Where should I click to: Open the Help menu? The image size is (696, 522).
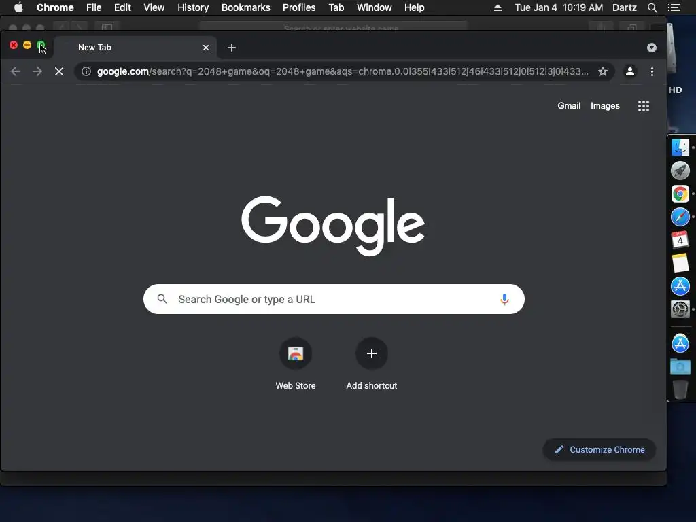point(414,7)
